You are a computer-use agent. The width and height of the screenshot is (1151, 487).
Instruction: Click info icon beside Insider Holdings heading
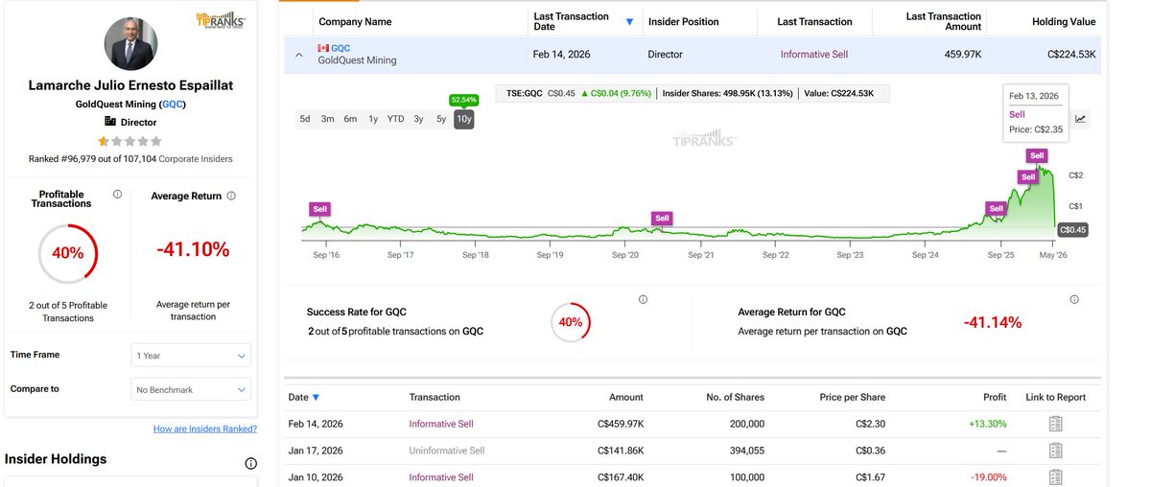coord(250,463)
